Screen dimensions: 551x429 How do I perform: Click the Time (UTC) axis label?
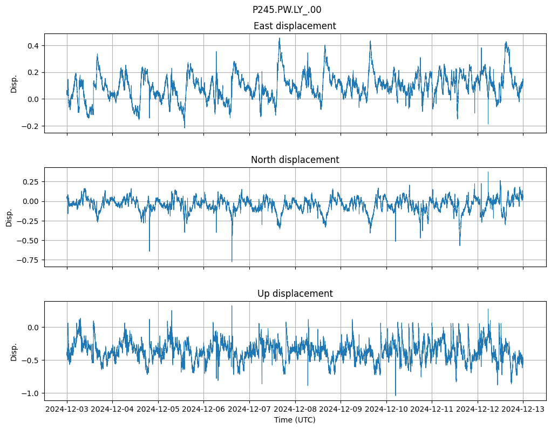click(295, 420)
